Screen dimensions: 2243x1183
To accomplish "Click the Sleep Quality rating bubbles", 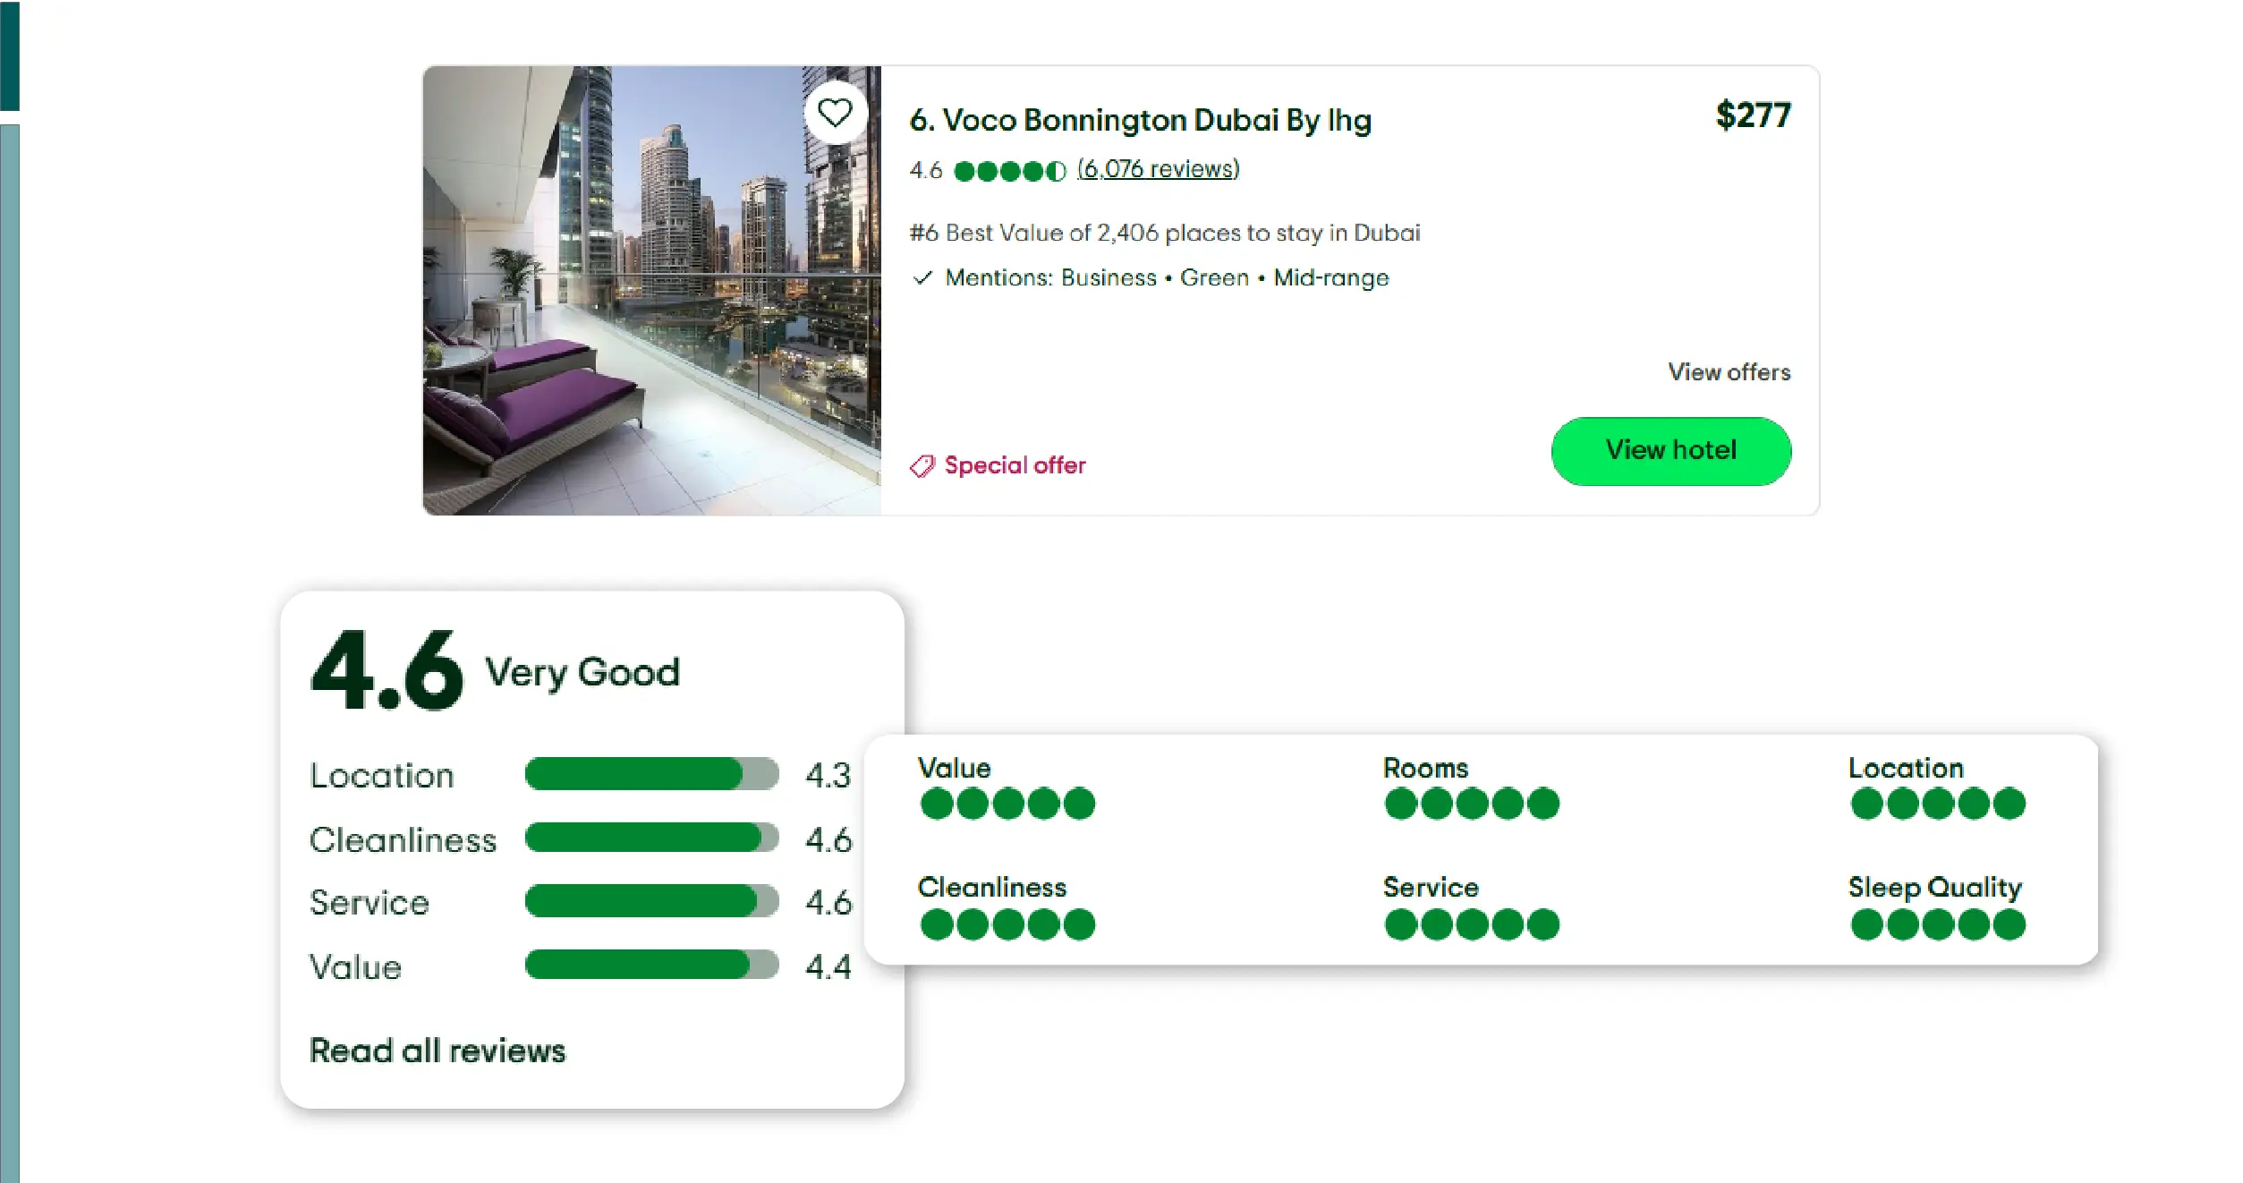I will [1937, 924].
